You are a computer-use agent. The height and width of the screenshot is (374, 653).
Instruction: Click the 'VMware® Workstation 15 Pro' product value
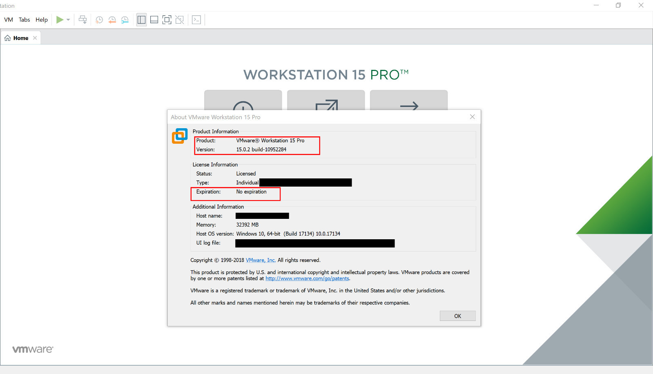click(270, 140)
